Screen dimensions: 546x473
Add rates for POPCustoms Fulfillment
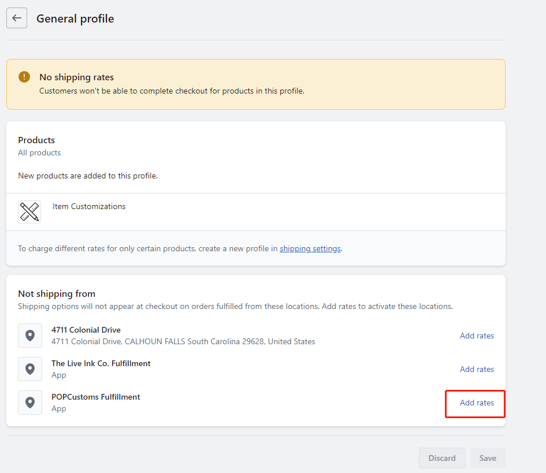(477, 403)
